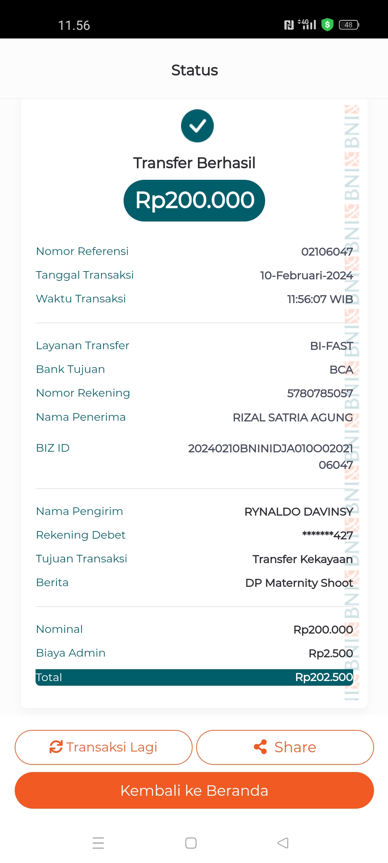Tap the green shield dollar icon
Screen dimensions: 388x863
click(327, 25)
